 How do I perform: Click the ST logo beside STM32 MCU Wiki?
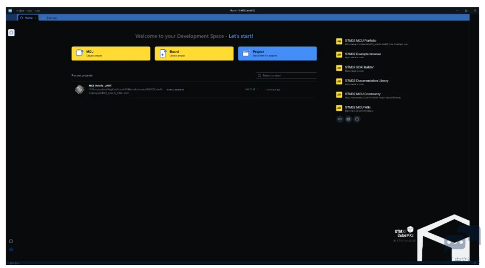click(339, 108)
